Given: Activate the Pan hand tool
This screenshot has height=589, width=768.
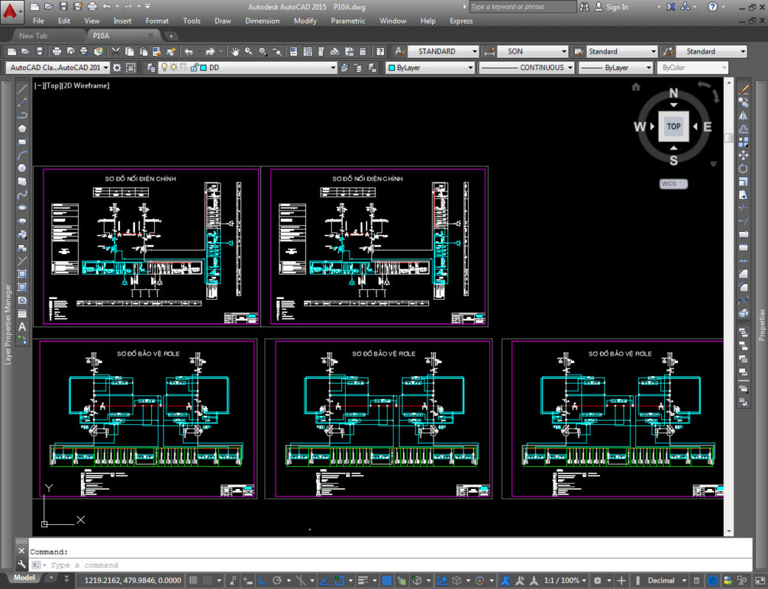Looking at the screenshot, I should pos(235,52).
